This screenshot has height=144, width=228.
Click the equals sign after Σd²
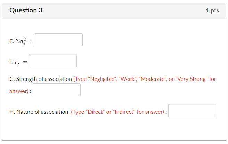coord(31,41)
